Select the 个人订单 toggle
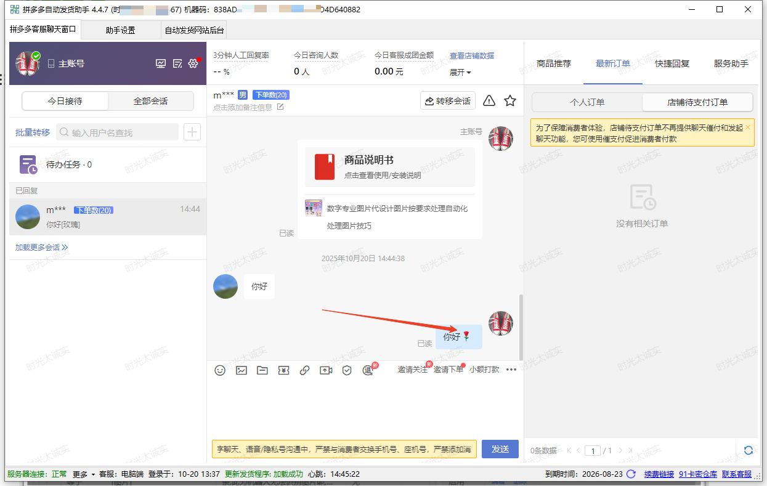This screenshot has height=486, width=767. click(x=587, y=102)
